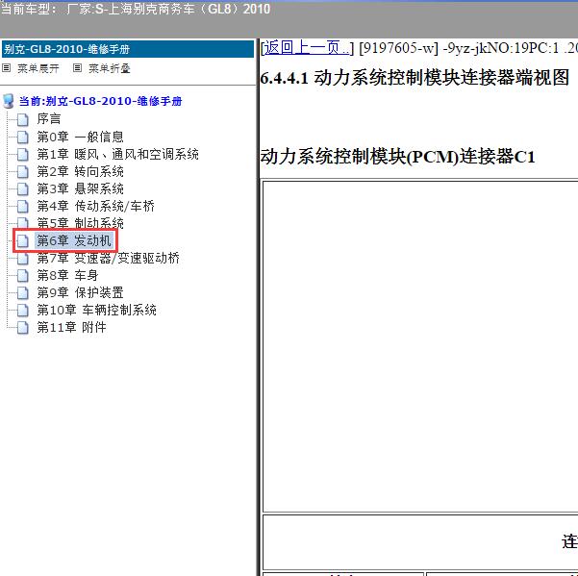Click the page icon for 第5章 制动系统
This screenshot has height=576, width=578.
[x=23, y=222]
